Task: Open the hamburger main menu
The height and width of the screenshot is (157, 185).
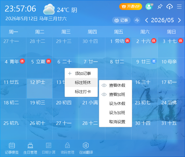Action: pyautogui.click(x=179, y=7)
